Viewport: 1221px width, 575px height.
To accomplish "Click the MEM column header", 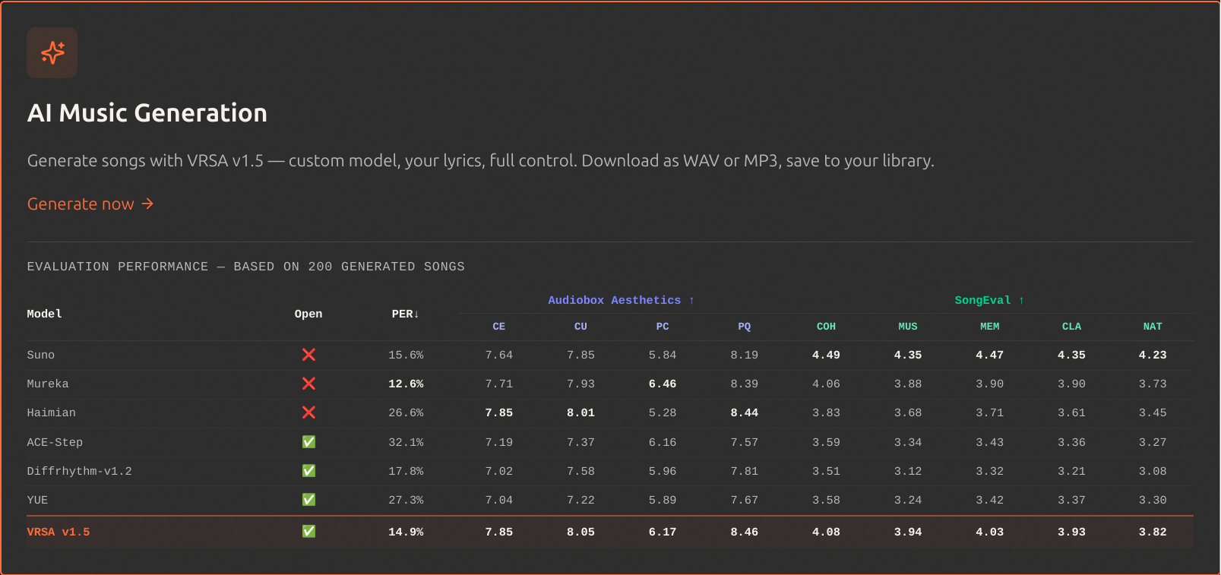I will (990, 327).
